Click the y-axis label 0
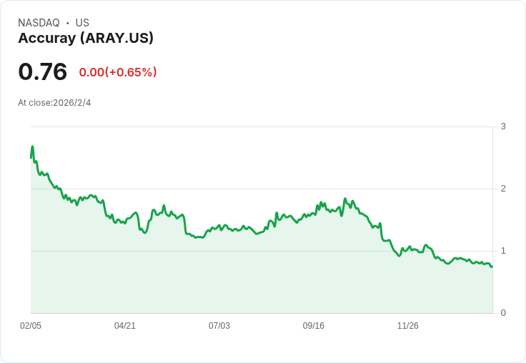 click(503, 313)
